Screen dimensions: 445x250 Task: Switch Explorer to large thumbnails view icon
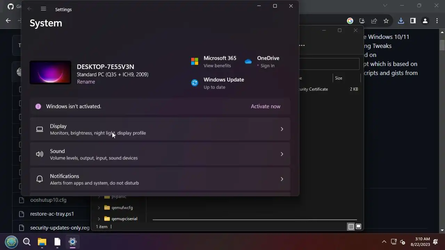coord(358,227)
